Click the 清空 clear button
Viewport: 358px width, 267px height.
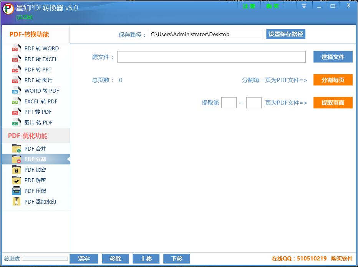[84, 259]
